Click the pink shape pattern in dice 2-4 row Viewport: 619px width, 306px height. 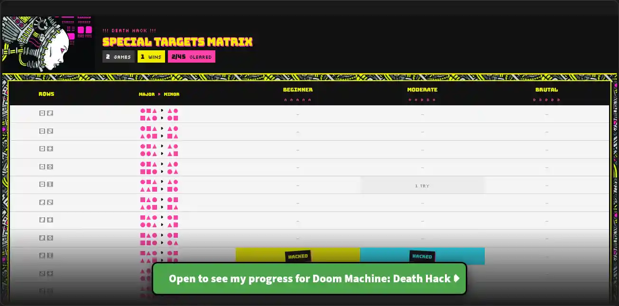click(x=159, y=221)
